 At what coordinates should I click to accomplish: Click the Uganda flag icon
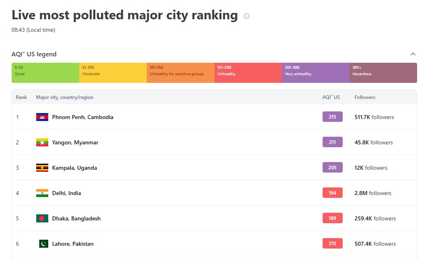(x=42, y=168)
